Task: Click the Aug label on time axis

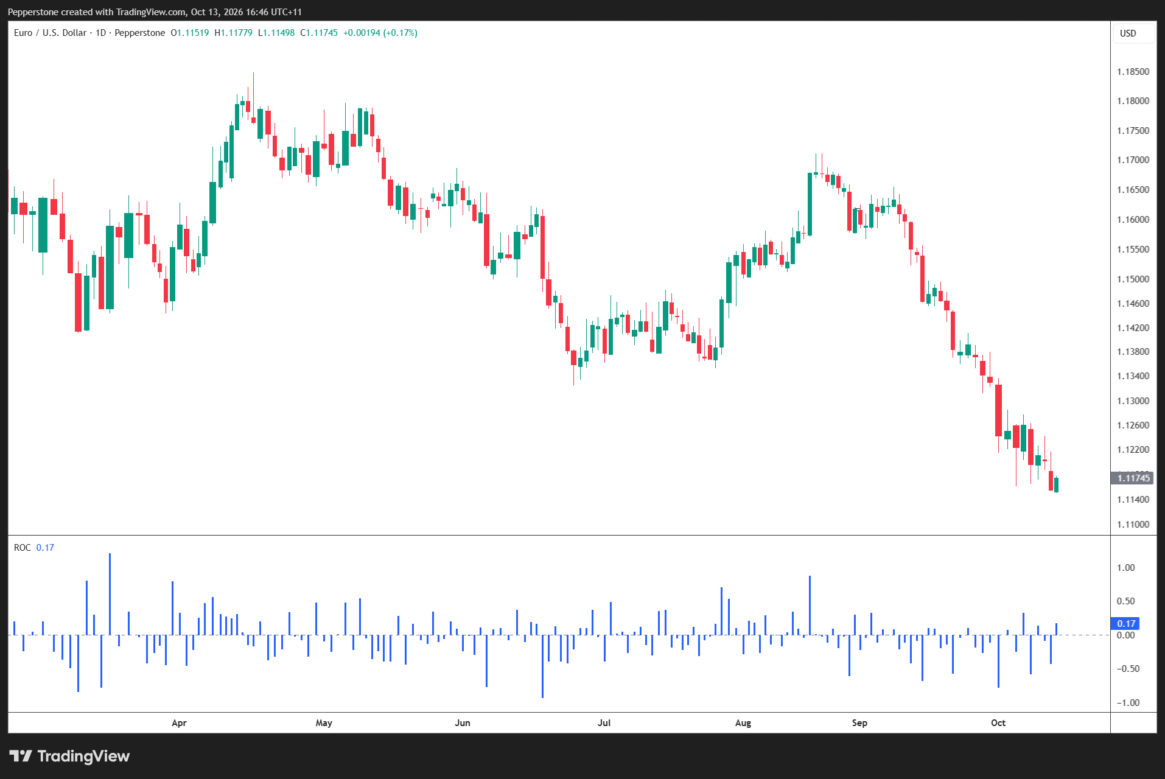Action: (x=743, y=723)
